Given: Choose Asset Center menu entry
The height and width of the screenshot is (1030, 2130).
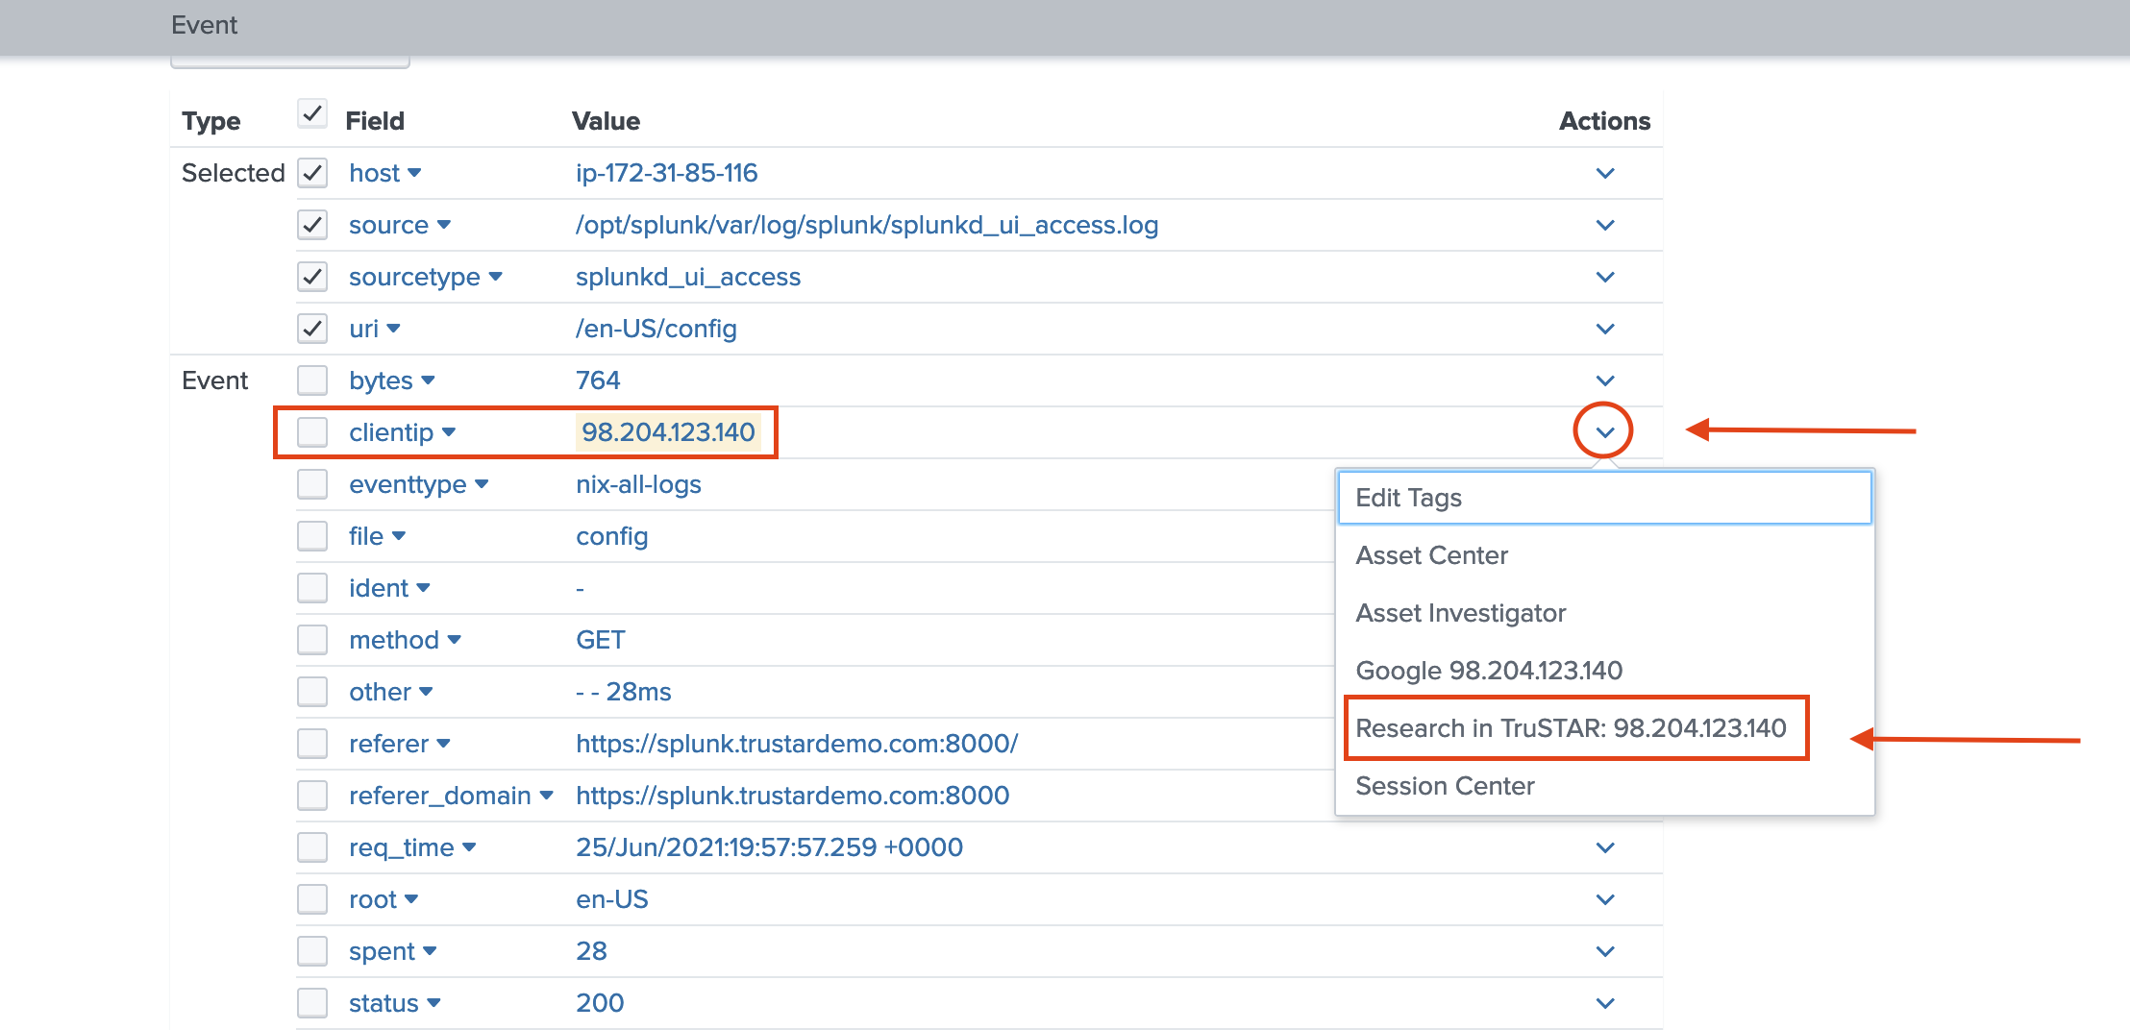Looking at the screenshot, I should pos(1604,555).
